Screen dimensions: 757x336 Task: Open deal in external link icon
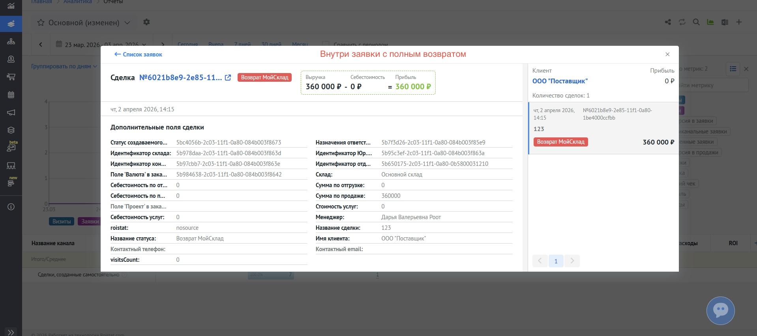228,78
